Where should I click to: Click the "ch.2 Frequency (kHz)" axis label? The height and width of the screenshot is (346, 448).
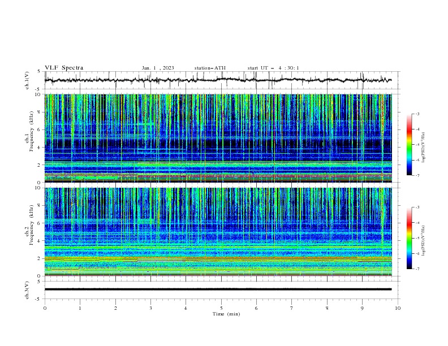click(29, 225)
